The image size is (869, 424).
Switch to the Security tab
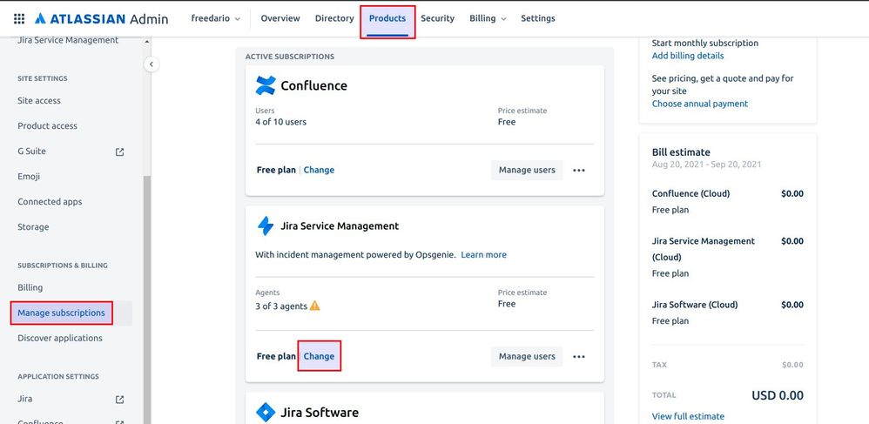tap(437, 18)
